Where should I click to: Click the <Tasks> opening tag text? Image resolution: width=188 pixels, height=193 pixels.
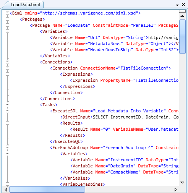click(49, 105)
